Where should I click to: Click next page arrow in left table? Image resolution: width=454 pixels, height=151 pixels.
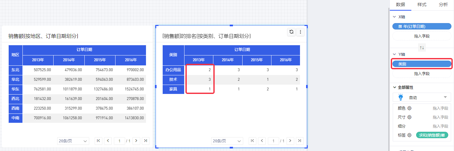coord(136,141)
